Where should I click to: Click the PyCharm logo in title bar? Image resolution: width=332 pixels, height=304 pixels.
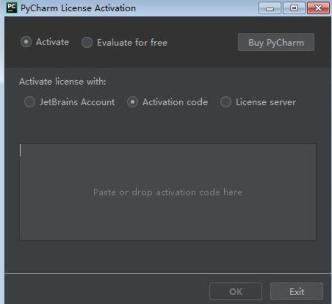coord(11,8)
